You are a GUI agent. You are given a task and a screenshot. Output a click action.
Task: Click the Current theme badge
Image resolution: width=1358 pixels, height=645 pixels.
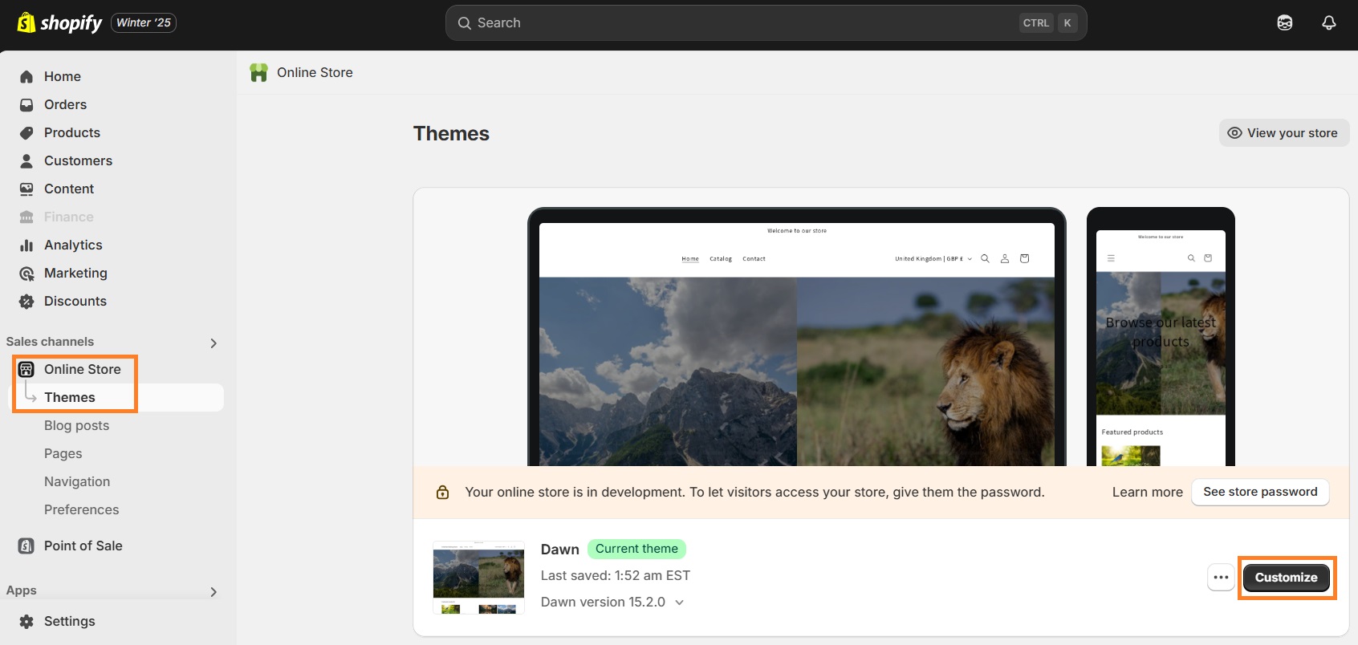pyautogui.click(x=636, y=550)
